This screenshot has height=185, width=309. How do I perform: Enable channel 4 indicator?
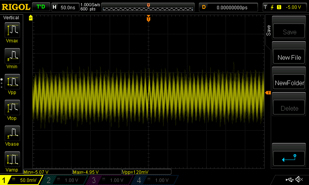point(155,180)
